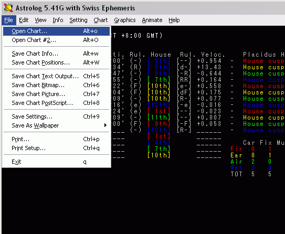Click velocity value -0.023

(x=209, y=111)
